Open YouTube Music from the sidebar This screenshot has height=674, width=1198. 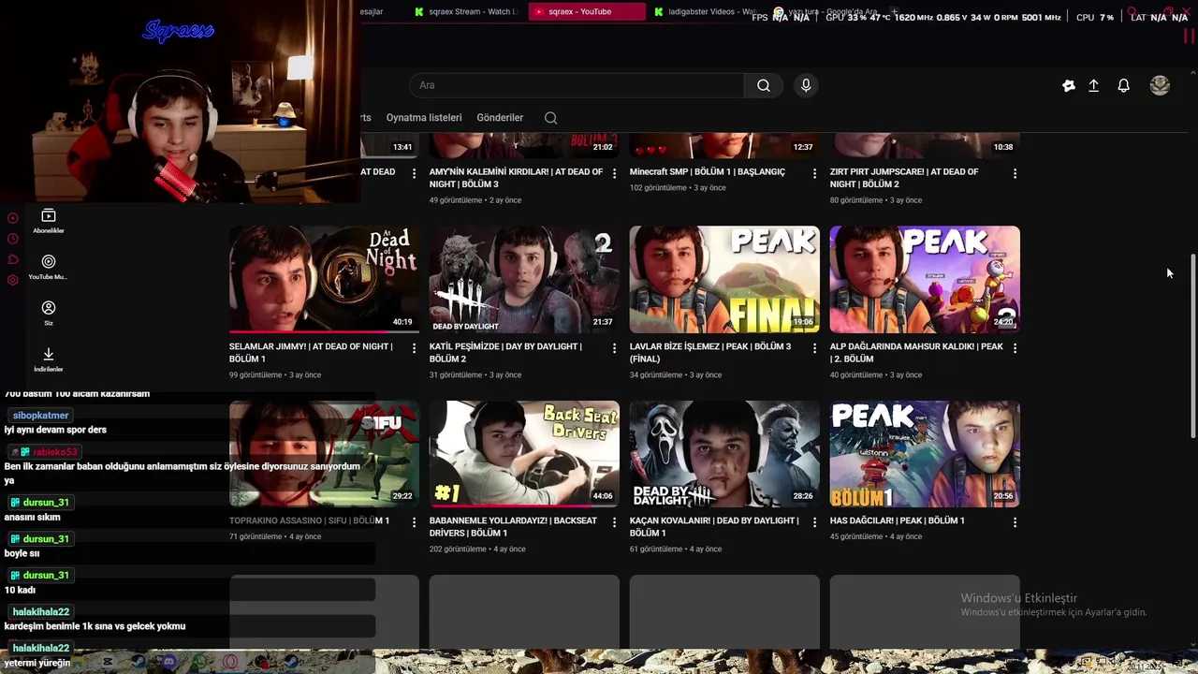[x=49, y=267]
